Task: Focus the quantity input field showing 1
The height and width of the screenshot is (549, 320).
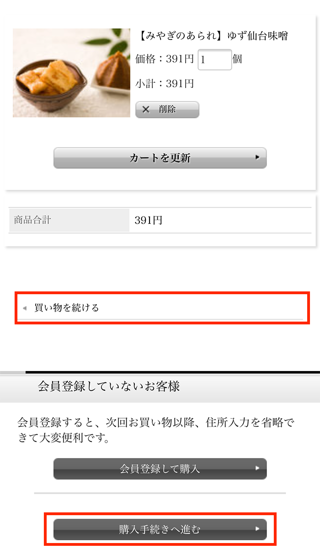Action: click(x=215, y=59)
